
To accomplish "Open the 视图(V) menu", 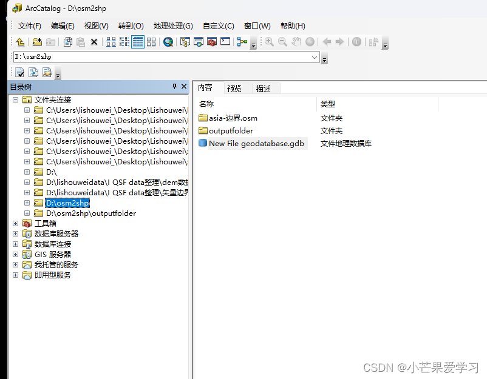I will click(x=97, y=25).
